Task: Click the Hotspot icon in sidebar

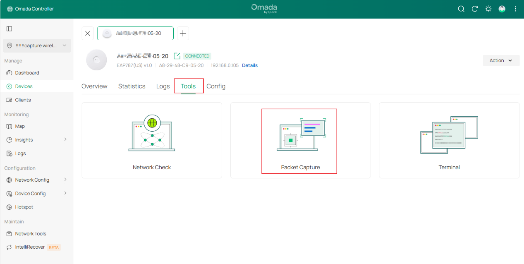Action: pos(9,207)
